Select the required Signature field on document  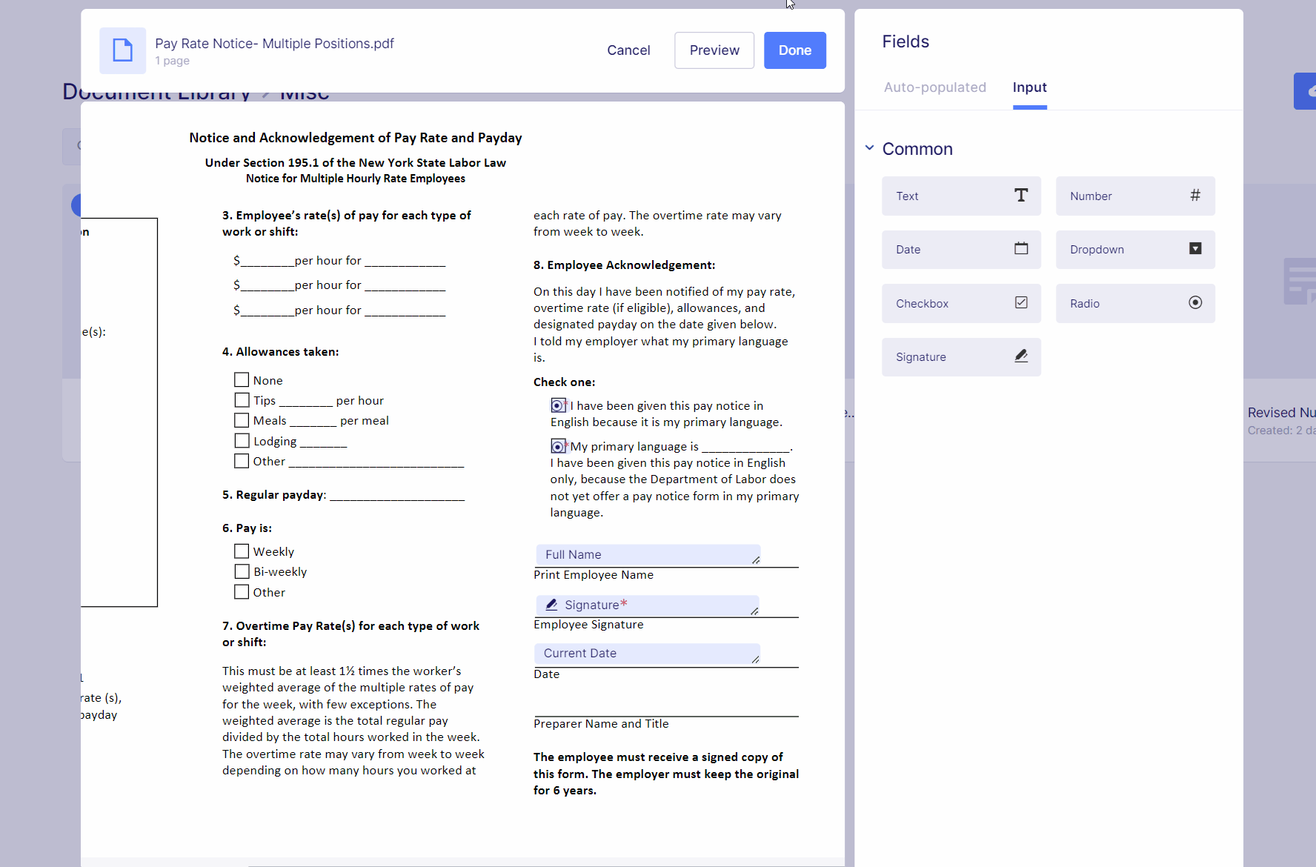(648, 605)
